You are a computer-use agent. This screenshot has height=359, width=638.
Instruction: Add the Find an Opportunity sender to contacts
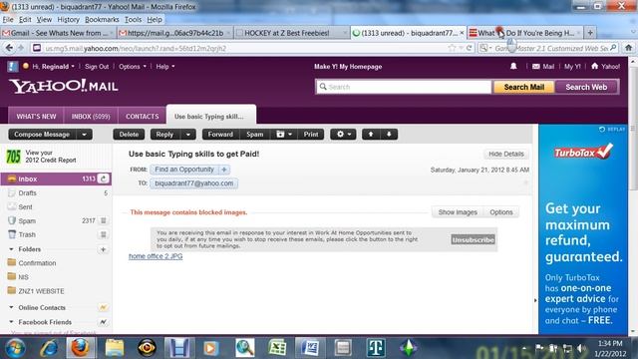pos(223,170)
